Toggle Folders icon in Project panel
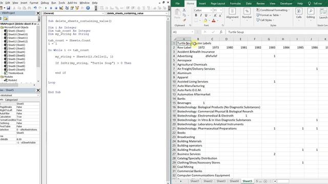 pos(6,18)
